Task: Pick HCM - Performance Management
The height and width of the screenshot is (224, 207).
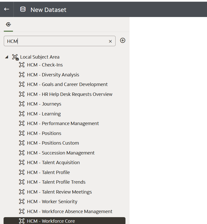Action: pyautogui.click(x=63, y=124)
